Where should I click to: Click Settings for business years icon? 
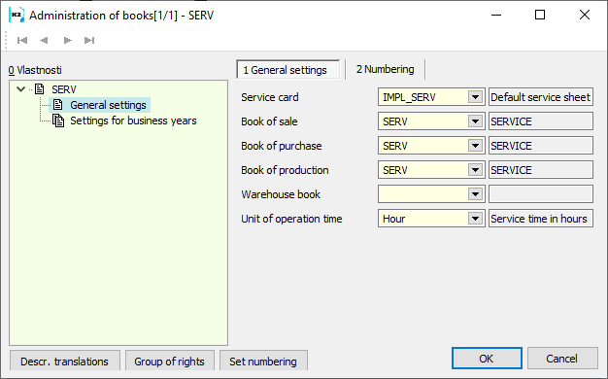click(x=58, y=121)
